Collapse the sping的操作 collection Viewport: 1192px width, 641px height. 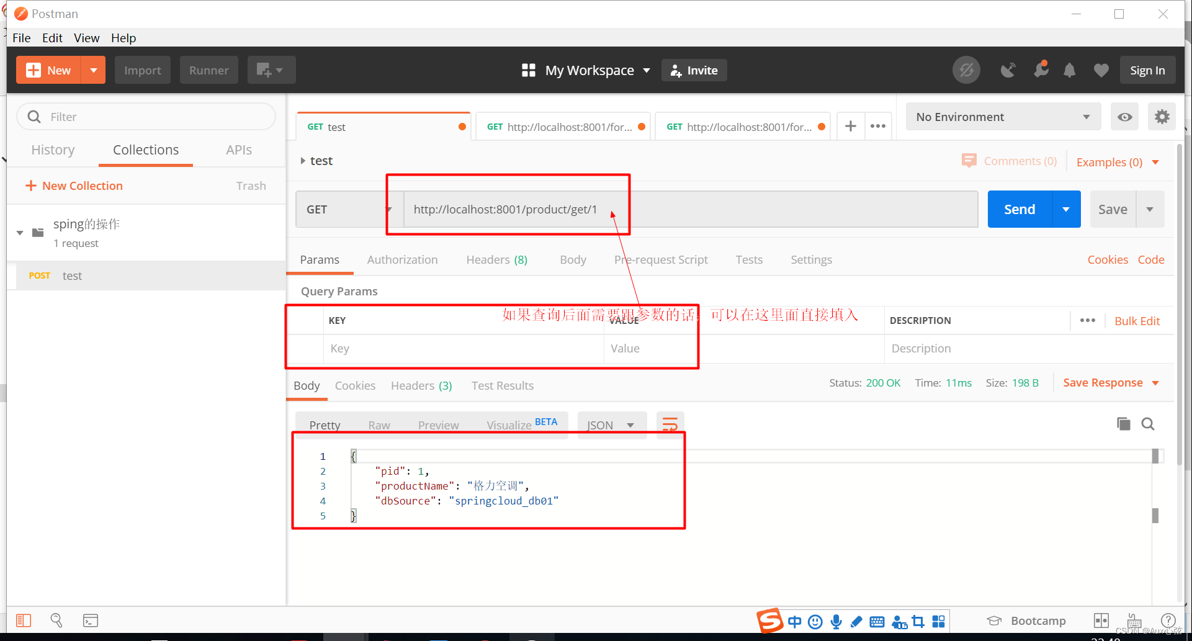(x=19, y=233)
